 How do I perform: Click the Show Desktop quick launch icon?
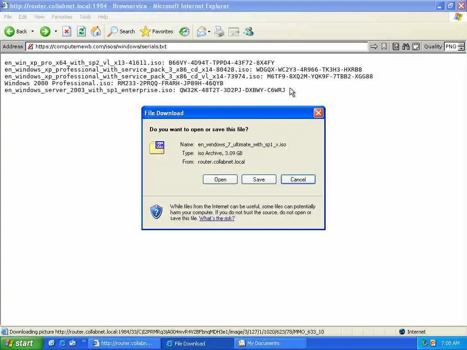pos(52,343)
